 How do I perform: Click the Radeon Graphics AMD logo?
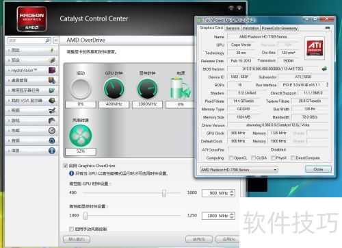pyautogui.click(x=31, y=19)
